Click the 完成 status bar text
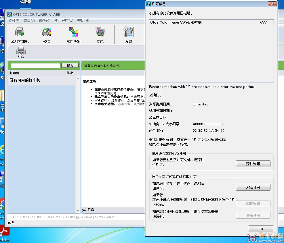The height and width of the screenshot is (243, 284). [x=11, y=223]
